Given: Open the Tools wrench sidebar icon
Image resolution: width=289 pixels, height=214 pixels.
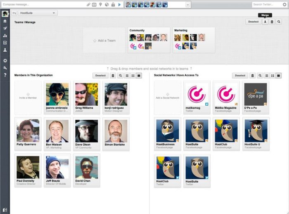Looking at the screenshot, I should [x=5, y=68].
